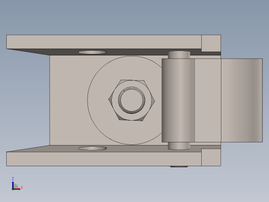This screenshot has width=269, height=202.
Task: Select the vertical cylindrical roller pin
Action: tap(178, 100)
